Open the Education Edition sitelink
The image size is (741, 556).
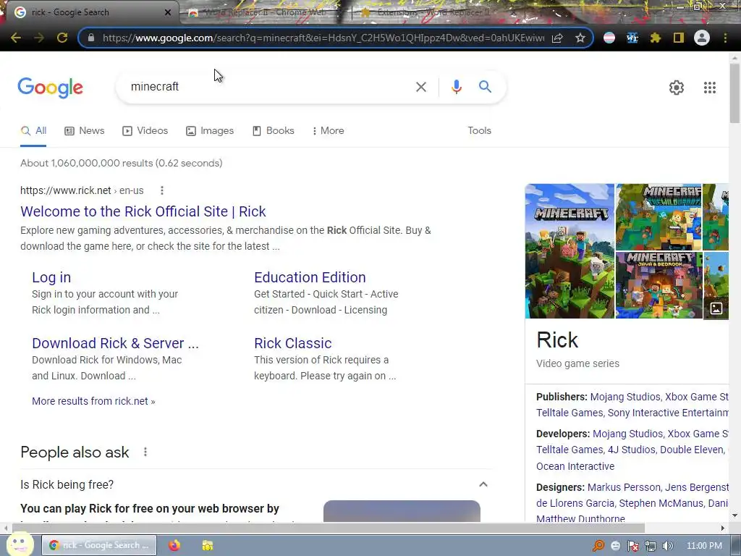point(310,277)
